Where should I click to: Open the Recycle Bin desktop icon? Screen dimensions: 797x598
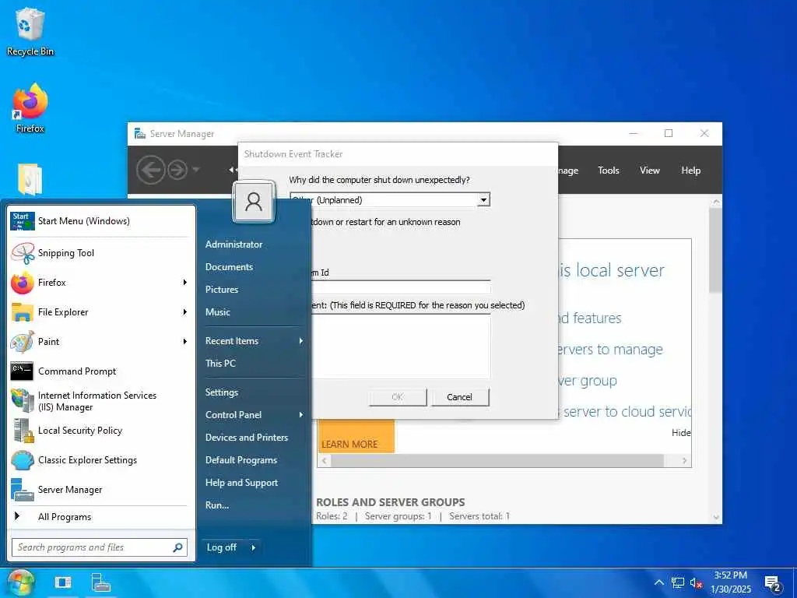coord(30,31)
